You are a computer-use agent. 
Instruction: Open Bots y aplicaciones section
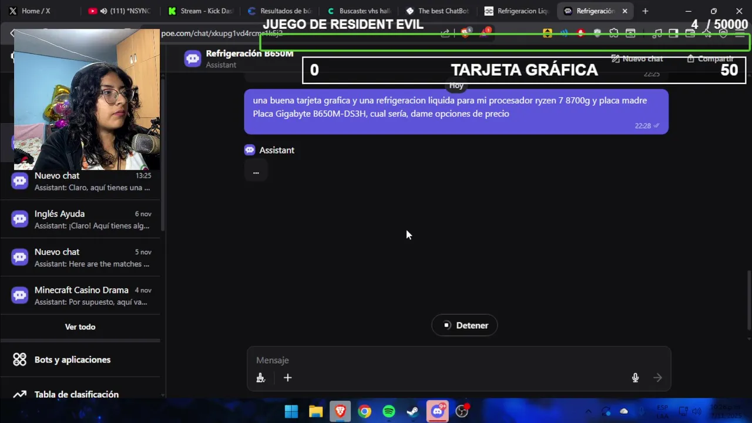tap(80, 360)
